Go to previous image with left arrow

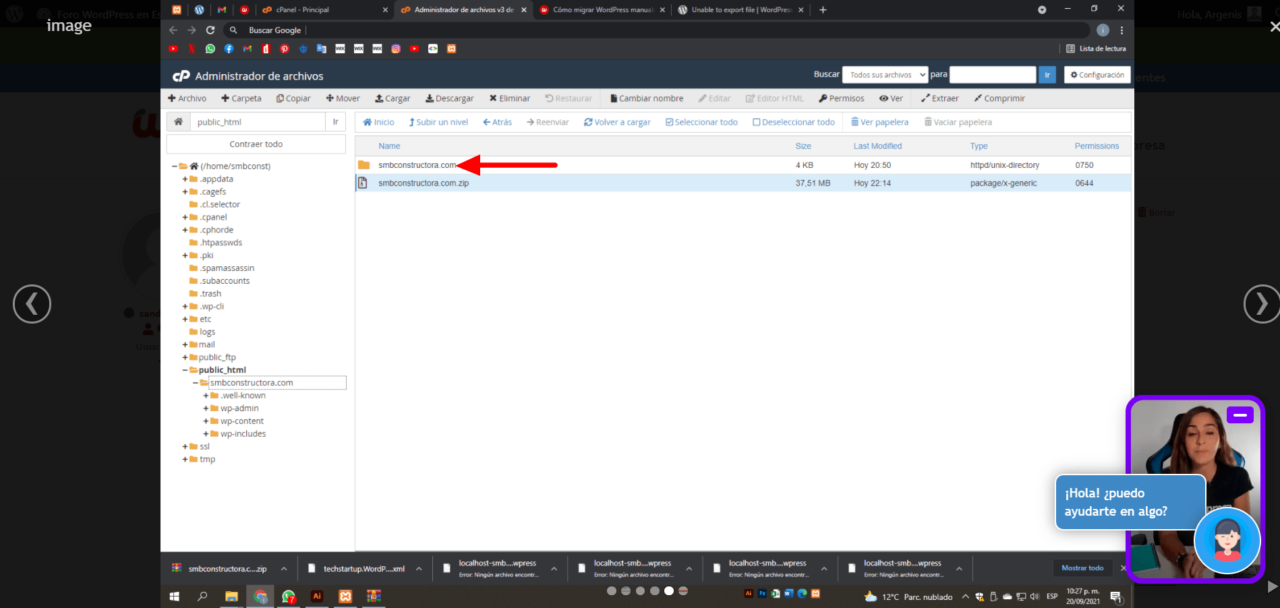click(x=32, y=304)
